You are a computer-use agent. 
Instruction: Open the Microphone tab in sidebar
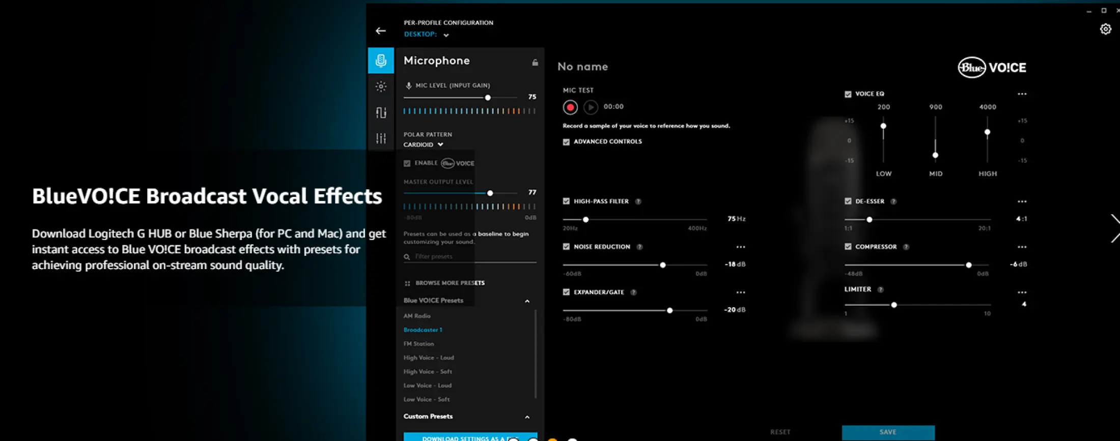pyautogui.click(x=381, y=61)
